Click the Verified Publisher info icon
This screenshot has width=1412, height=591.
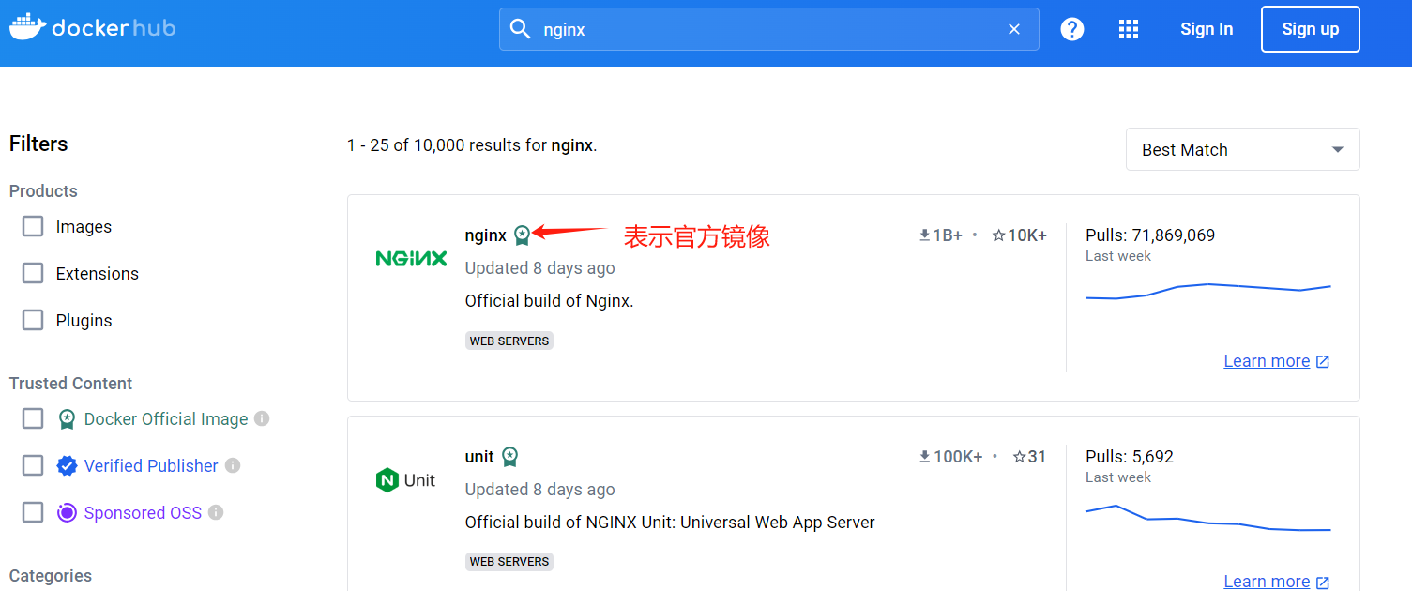[233, 465]
